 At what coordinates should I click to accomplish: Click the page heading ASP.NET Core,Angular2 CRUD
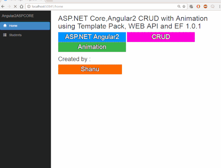[133, 22]
